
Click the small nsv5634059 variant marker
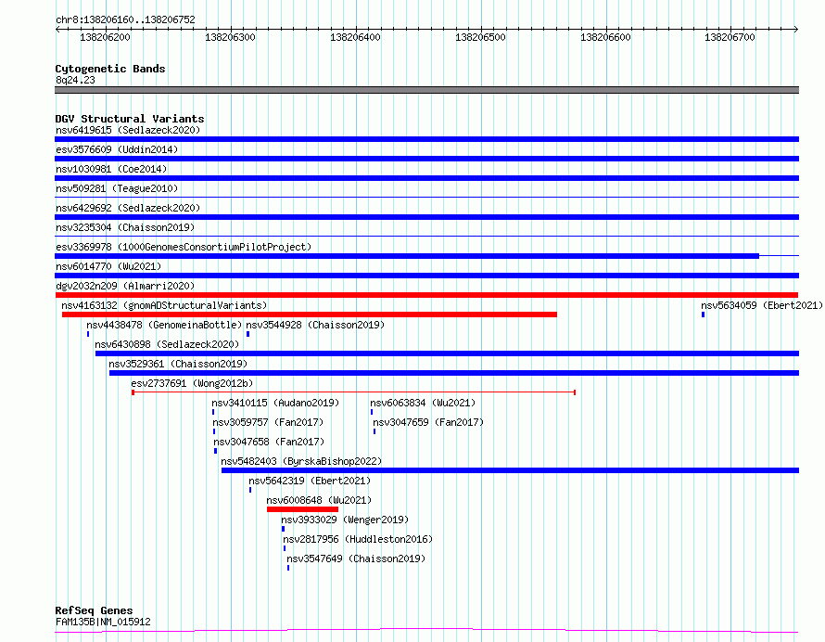coord(703,315)
